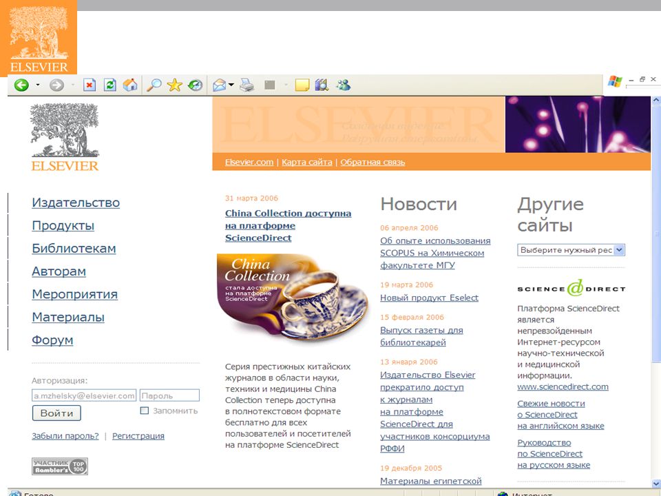Click the date 19 марта 2006

pos(407,285)
